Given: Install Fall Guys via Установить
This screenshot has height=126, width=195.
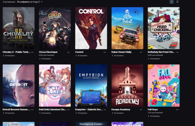Looking at the screenshot, I should [154, 116].
